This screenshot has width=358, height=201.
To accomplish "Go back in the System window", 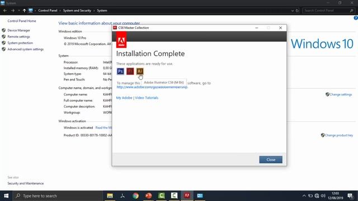I will click(5, 11).
